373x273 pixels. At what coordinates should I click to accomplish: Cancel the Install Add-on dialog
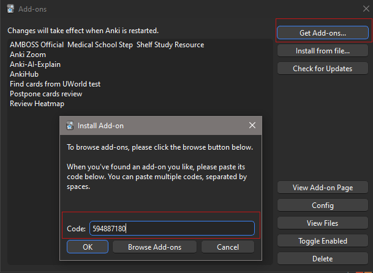[228, 247]
